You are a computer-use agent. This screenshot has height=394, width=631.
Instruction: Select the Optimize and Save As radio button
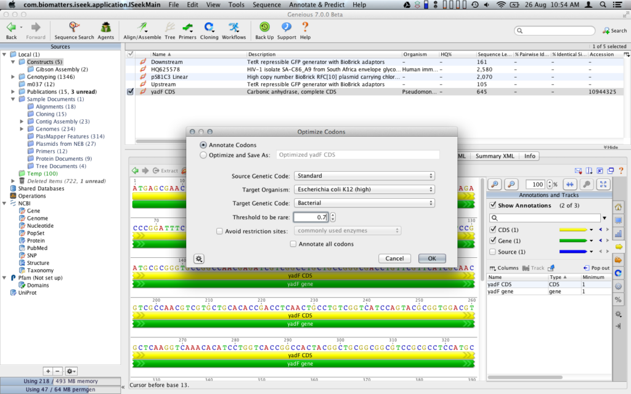click(203, 155)
